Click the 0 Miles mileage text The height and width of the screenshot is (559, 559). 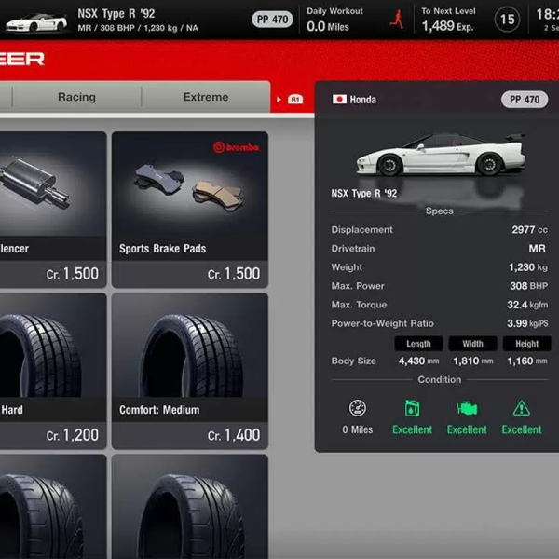tap(357, 429)
